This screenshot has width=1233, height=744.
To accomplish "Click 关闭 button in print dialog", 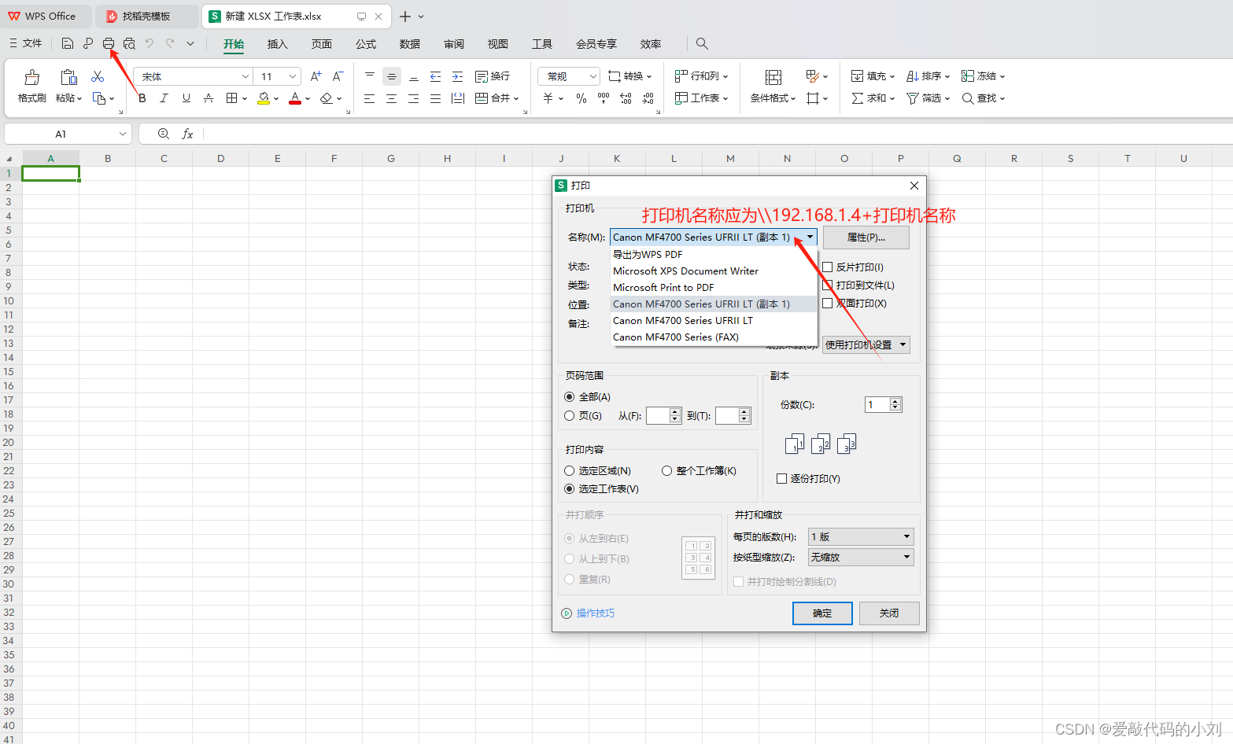I will pos(889,613).
